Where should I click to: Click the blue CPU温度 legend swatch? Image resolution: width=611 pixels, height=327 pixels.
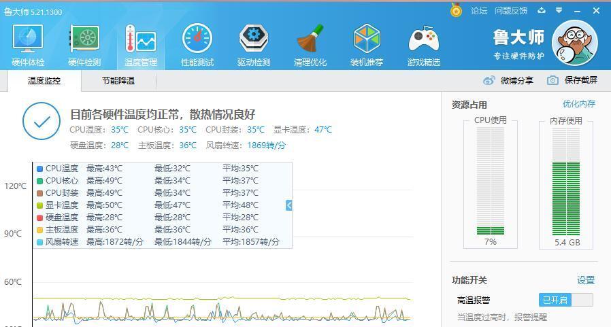[x=39, y=169]
